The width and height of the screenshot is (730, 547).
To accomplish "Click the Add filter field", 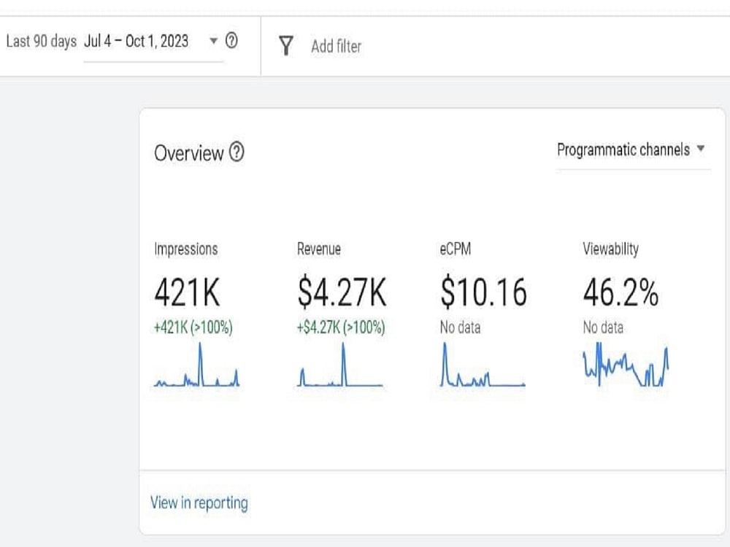I will pos(336,46).
